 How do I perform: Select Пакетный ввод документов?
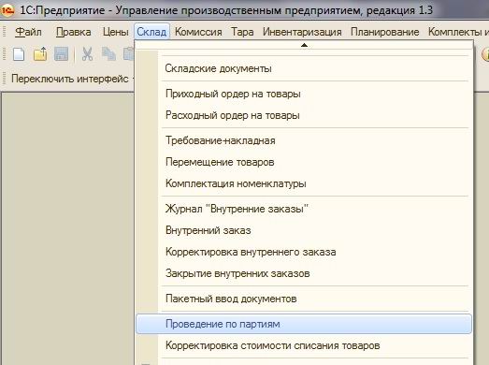pyautogui.click(x=304, y=299)
